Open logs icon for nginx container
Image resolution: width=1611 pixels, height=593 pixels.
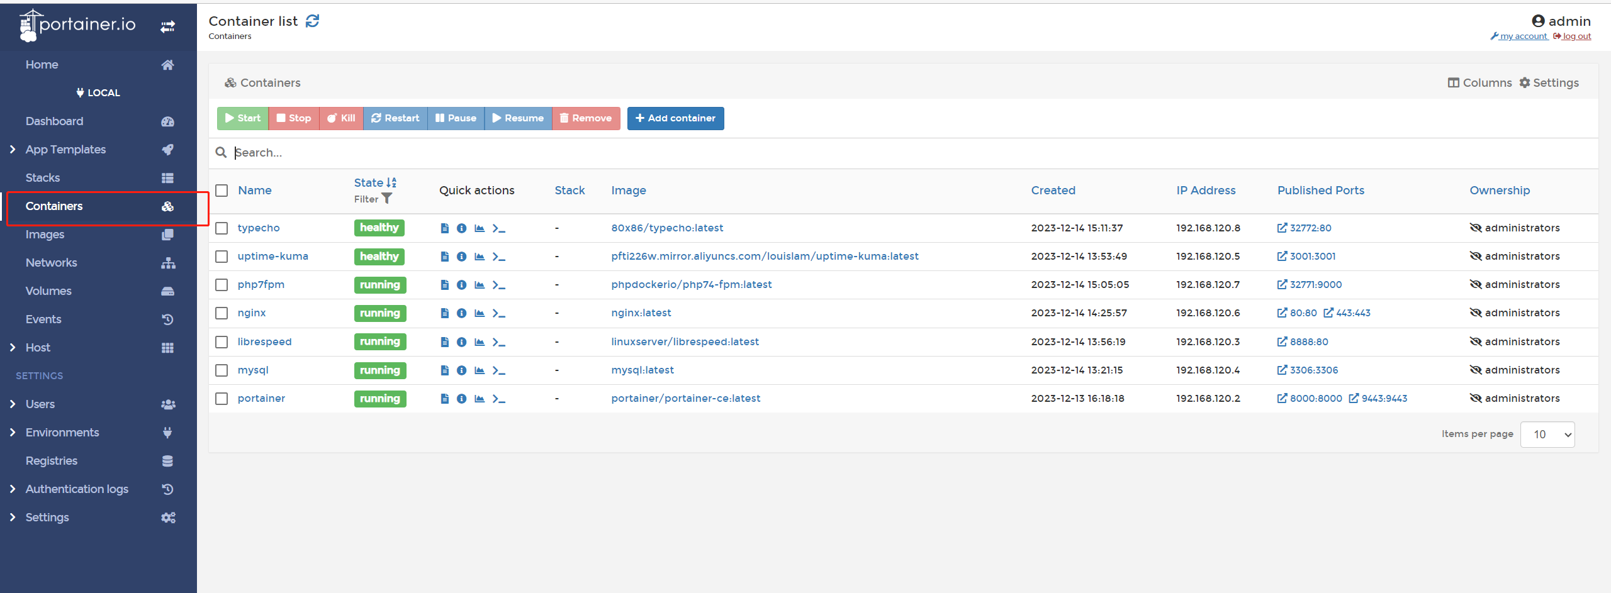pyautogui.click(x=445, y=313)
